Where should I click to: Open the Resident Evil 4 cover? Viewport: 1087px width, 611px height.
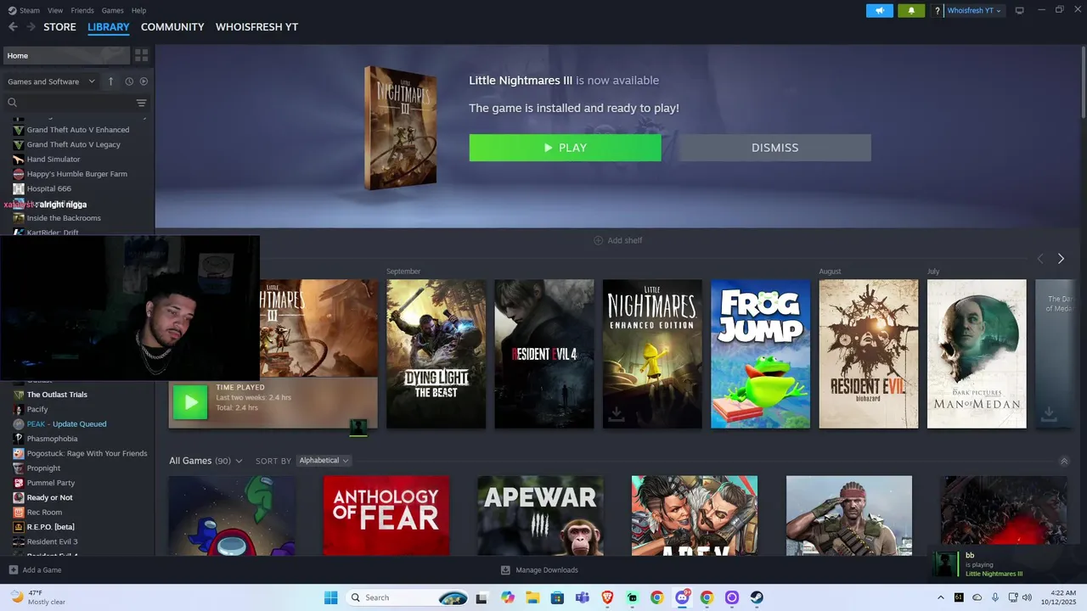point(544,354)
